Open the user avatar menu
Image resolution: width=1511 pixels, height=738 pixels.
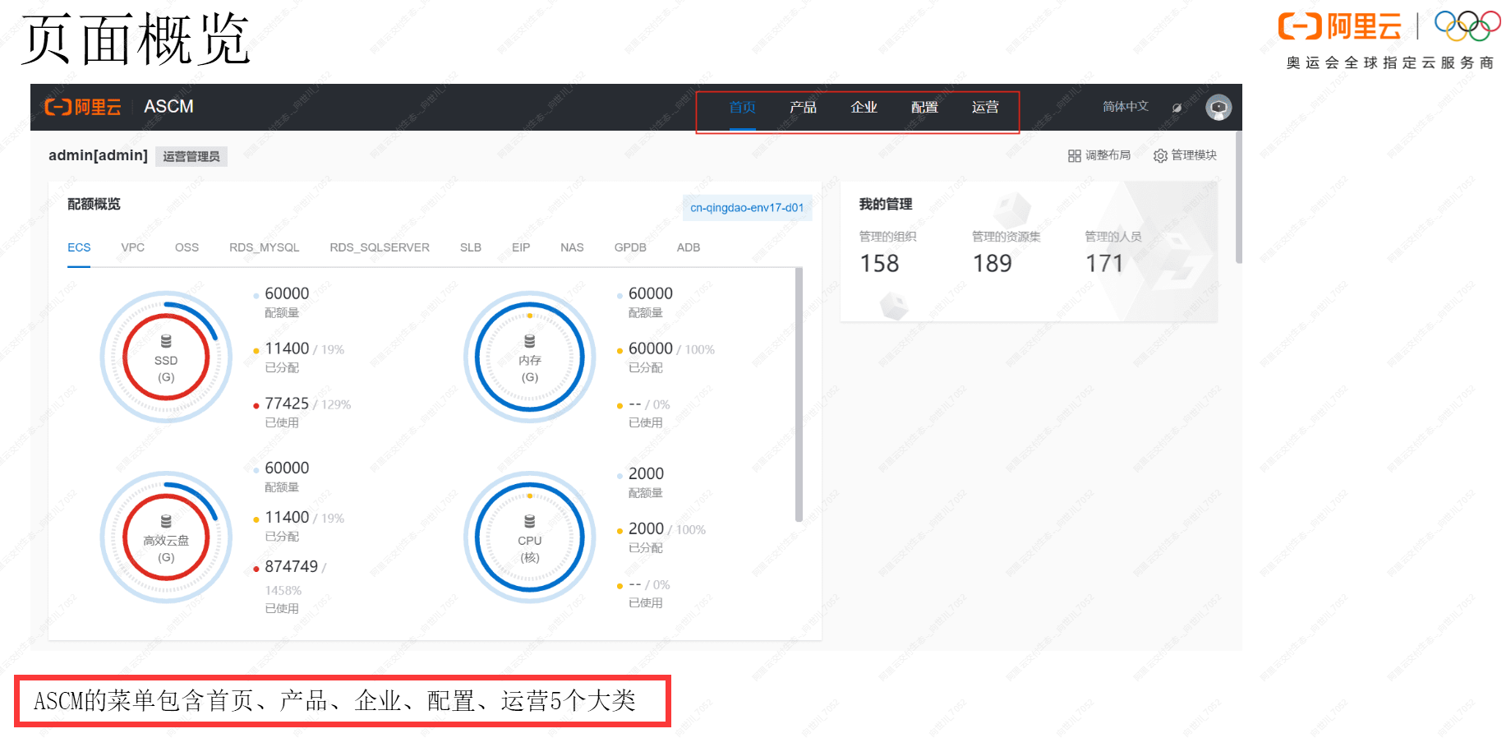[x=1218, y=107]
